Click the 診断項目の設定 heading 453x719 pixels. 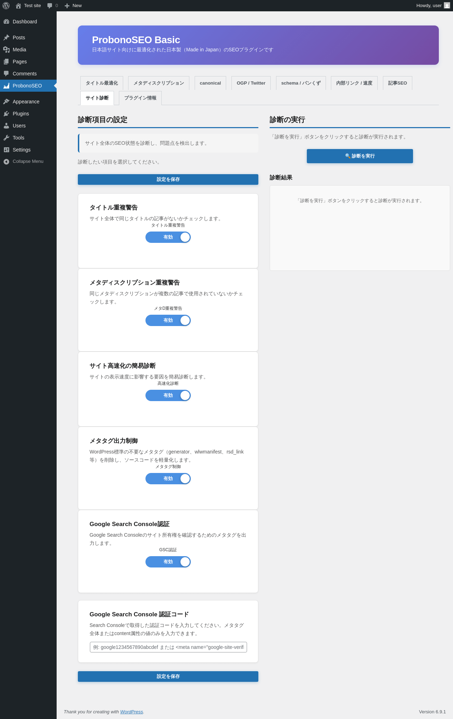(103, 120)
